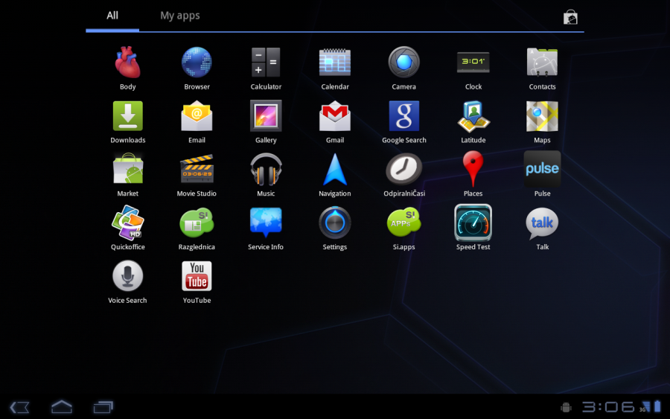Tap the Home navigation button
Viewport: 670px width, 419px height.
click(x=62, y=406)
